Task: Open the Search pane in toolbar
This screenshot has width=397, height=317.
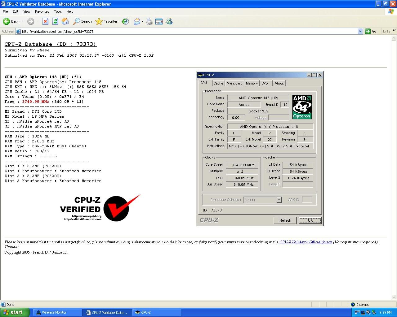Action: [83, 21]
